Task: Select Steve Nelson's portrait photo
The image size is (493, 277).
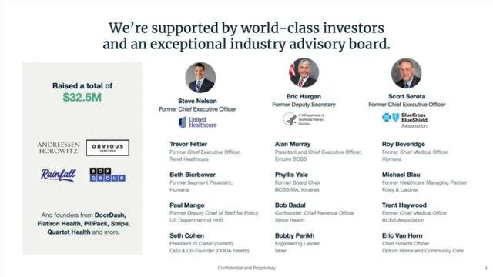Action: point(200,78)
